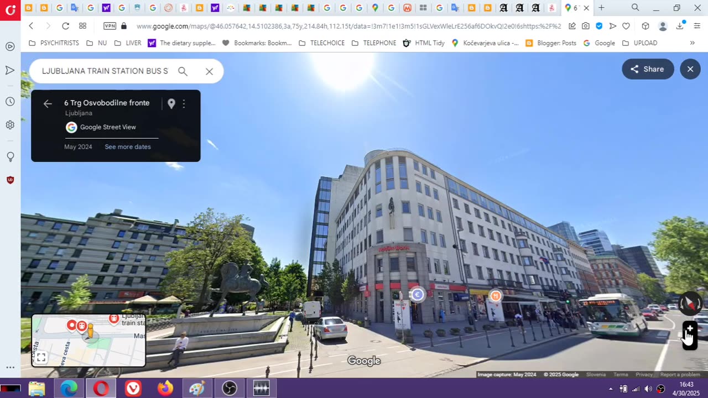Clear the Maps search with the X
Image resolution: width=708 pixels, height=398 pixels.
tap(209, 71)
